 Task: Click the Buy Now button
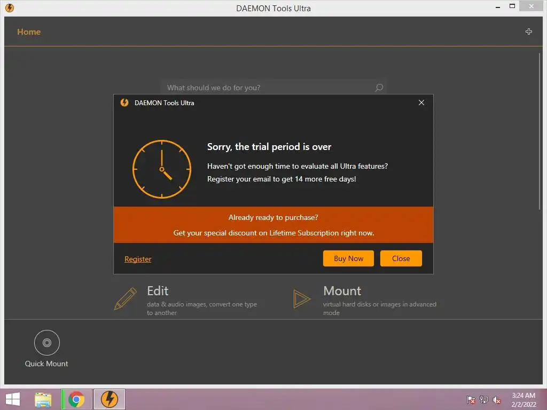click(x=348, y=258)
